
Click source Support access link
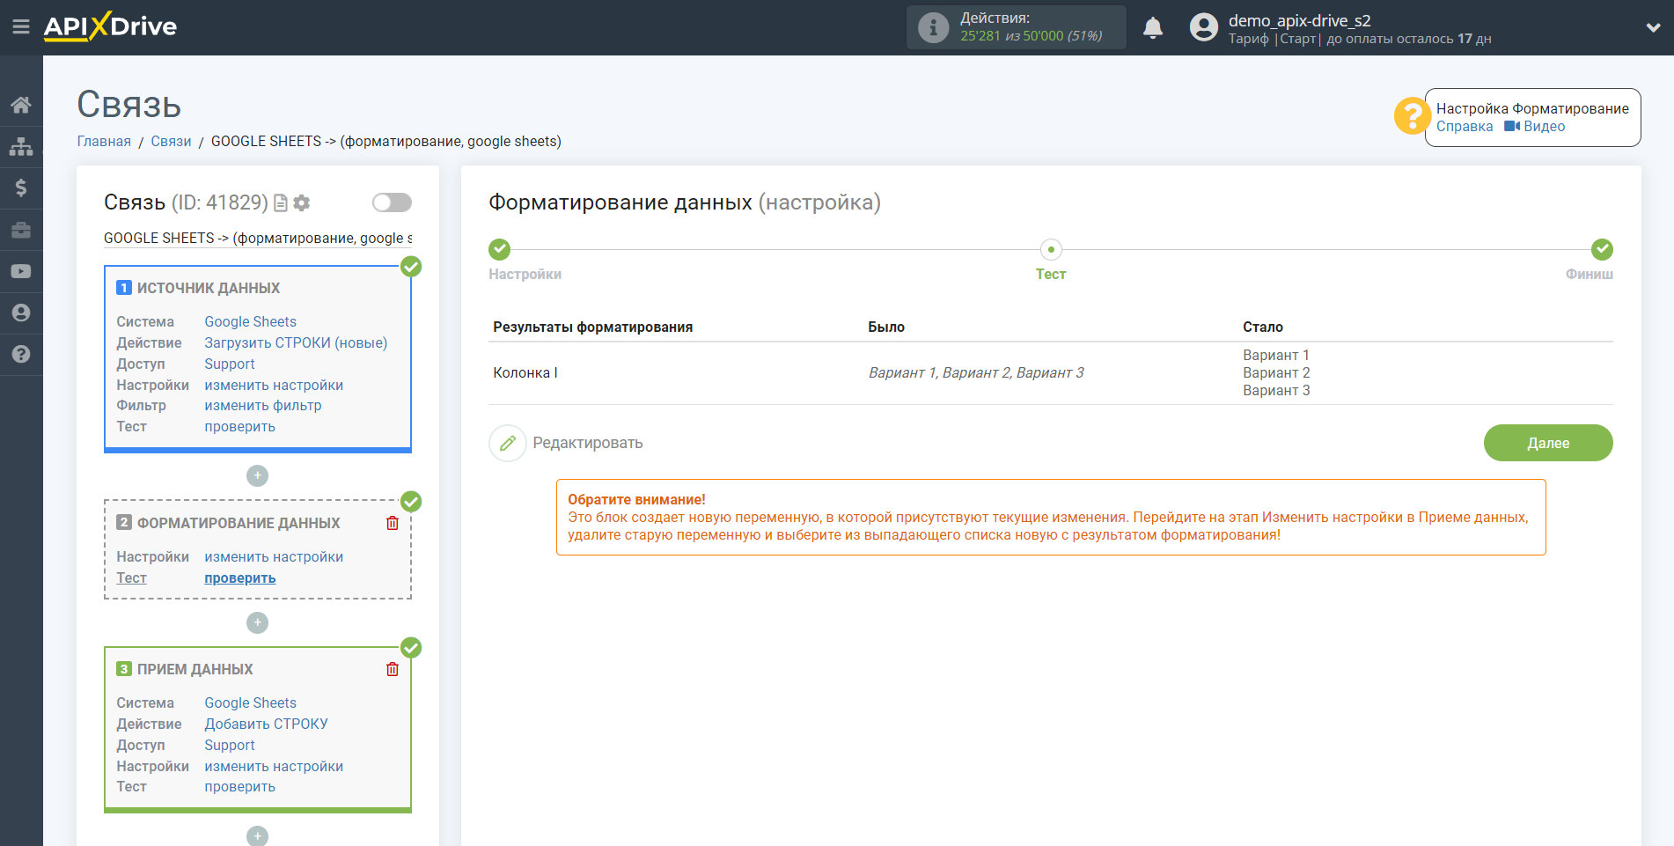230,364
